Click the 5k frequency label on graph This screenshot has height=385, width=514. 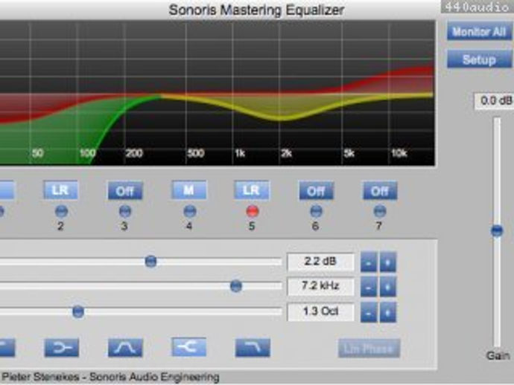[349, 153]
